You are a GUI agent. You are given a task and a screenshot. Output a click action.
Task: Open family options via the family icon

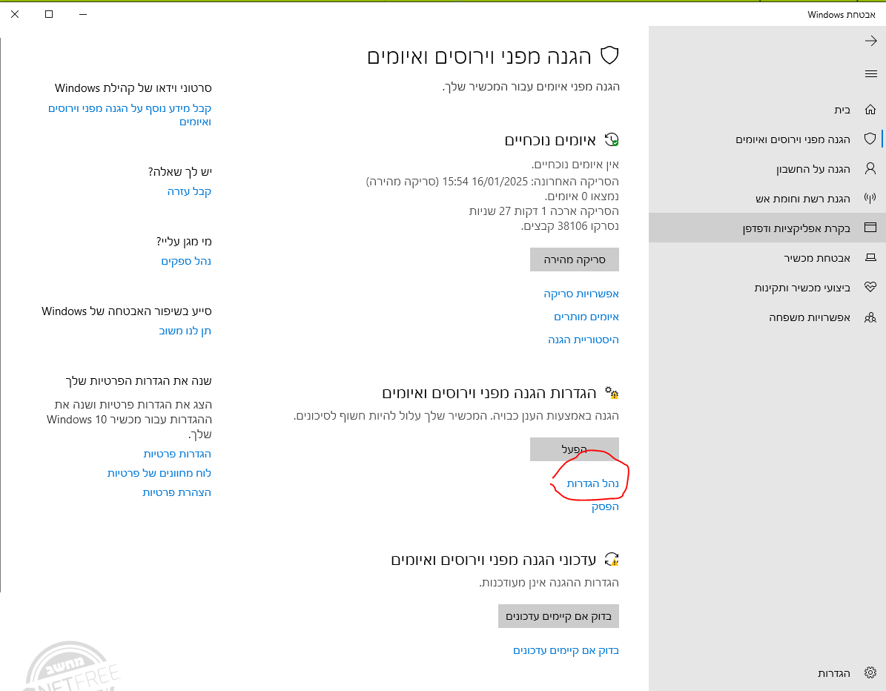[869, 317]
